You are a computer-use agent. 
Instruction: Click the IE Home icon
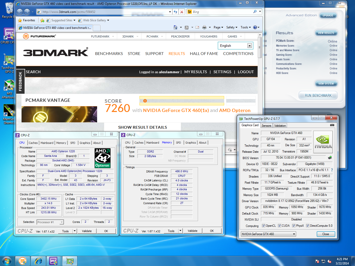coord(175,27)
